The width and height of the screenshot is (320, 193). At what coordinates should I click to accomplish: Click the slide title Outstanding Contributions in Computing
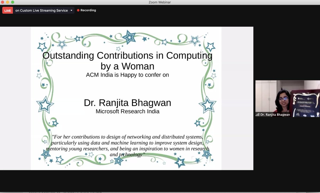[127, 56]
